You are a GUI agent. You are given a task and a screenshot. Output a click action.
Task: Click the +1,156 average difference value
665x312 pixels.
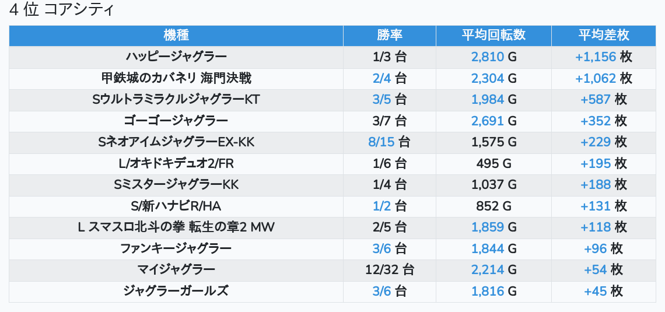click(x=595, y=57)
